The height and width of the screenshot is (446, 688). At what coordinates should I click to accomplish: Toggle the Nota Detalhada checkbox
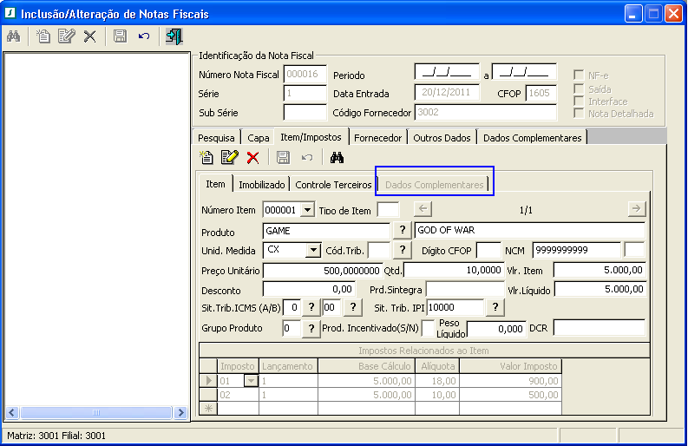[580, 114]
